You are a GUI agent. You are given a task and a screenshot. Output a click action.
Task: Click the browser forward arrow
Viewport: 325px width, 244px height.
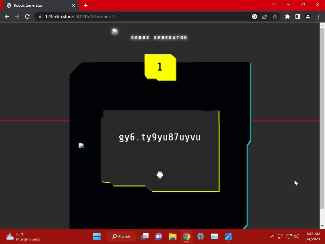tap(17, 17)
